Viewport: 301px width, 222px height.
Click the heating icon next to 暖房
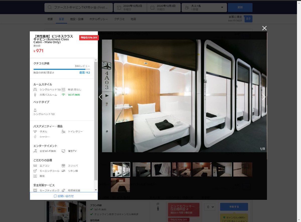(35, 176)
